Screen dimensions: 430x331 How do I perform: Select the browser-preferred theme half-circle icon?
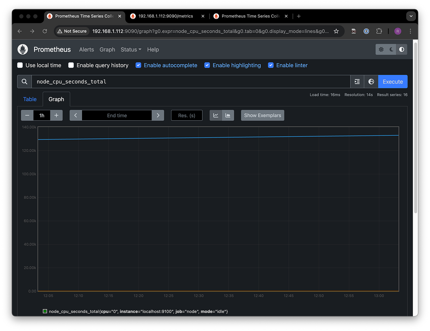point(402,49)
